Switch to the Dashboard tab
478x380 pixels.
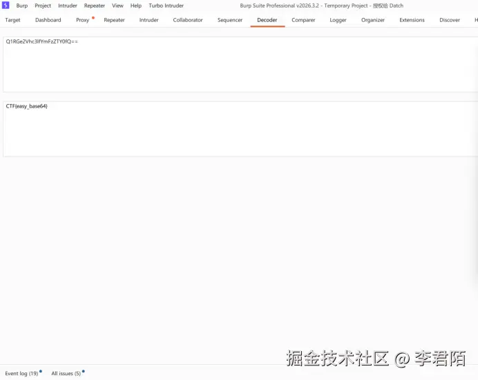coord(48,20)
